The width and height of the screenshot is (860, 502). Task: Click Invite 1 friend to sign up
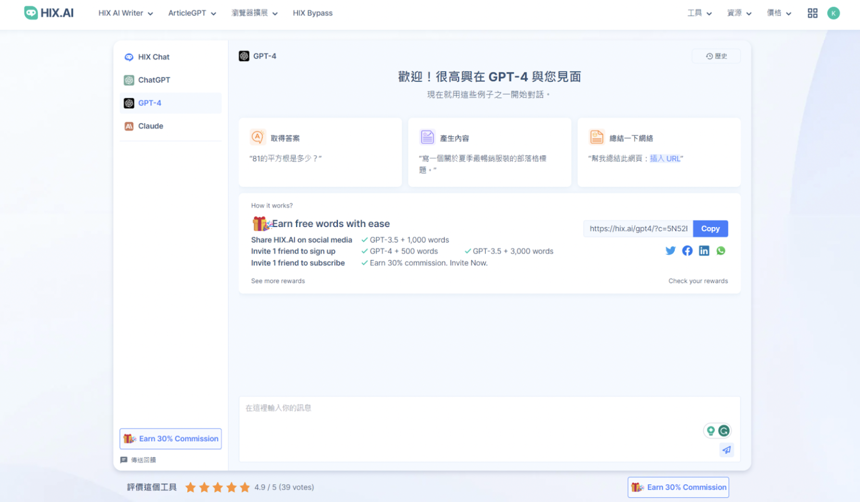tap(293, 252)
